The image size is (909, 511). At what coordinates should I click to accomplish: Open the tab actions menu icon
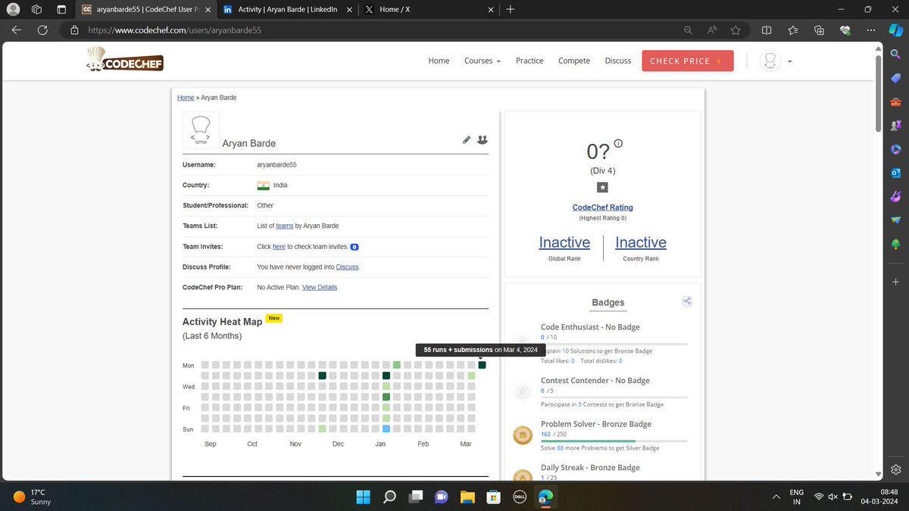(61, 10)
